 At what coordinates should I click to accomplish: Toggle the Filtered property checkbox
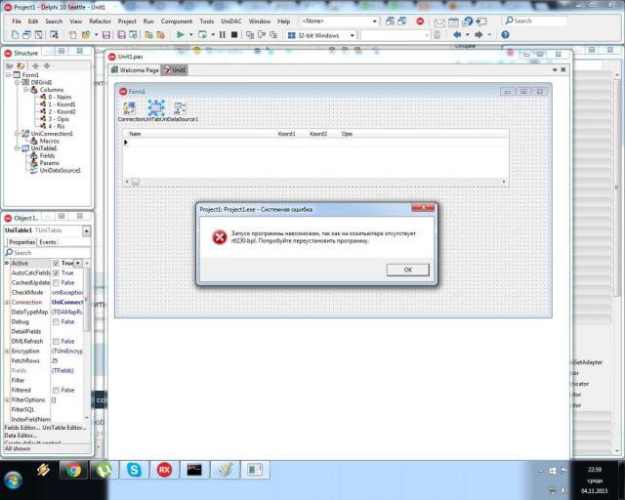[x=57, y=390]
